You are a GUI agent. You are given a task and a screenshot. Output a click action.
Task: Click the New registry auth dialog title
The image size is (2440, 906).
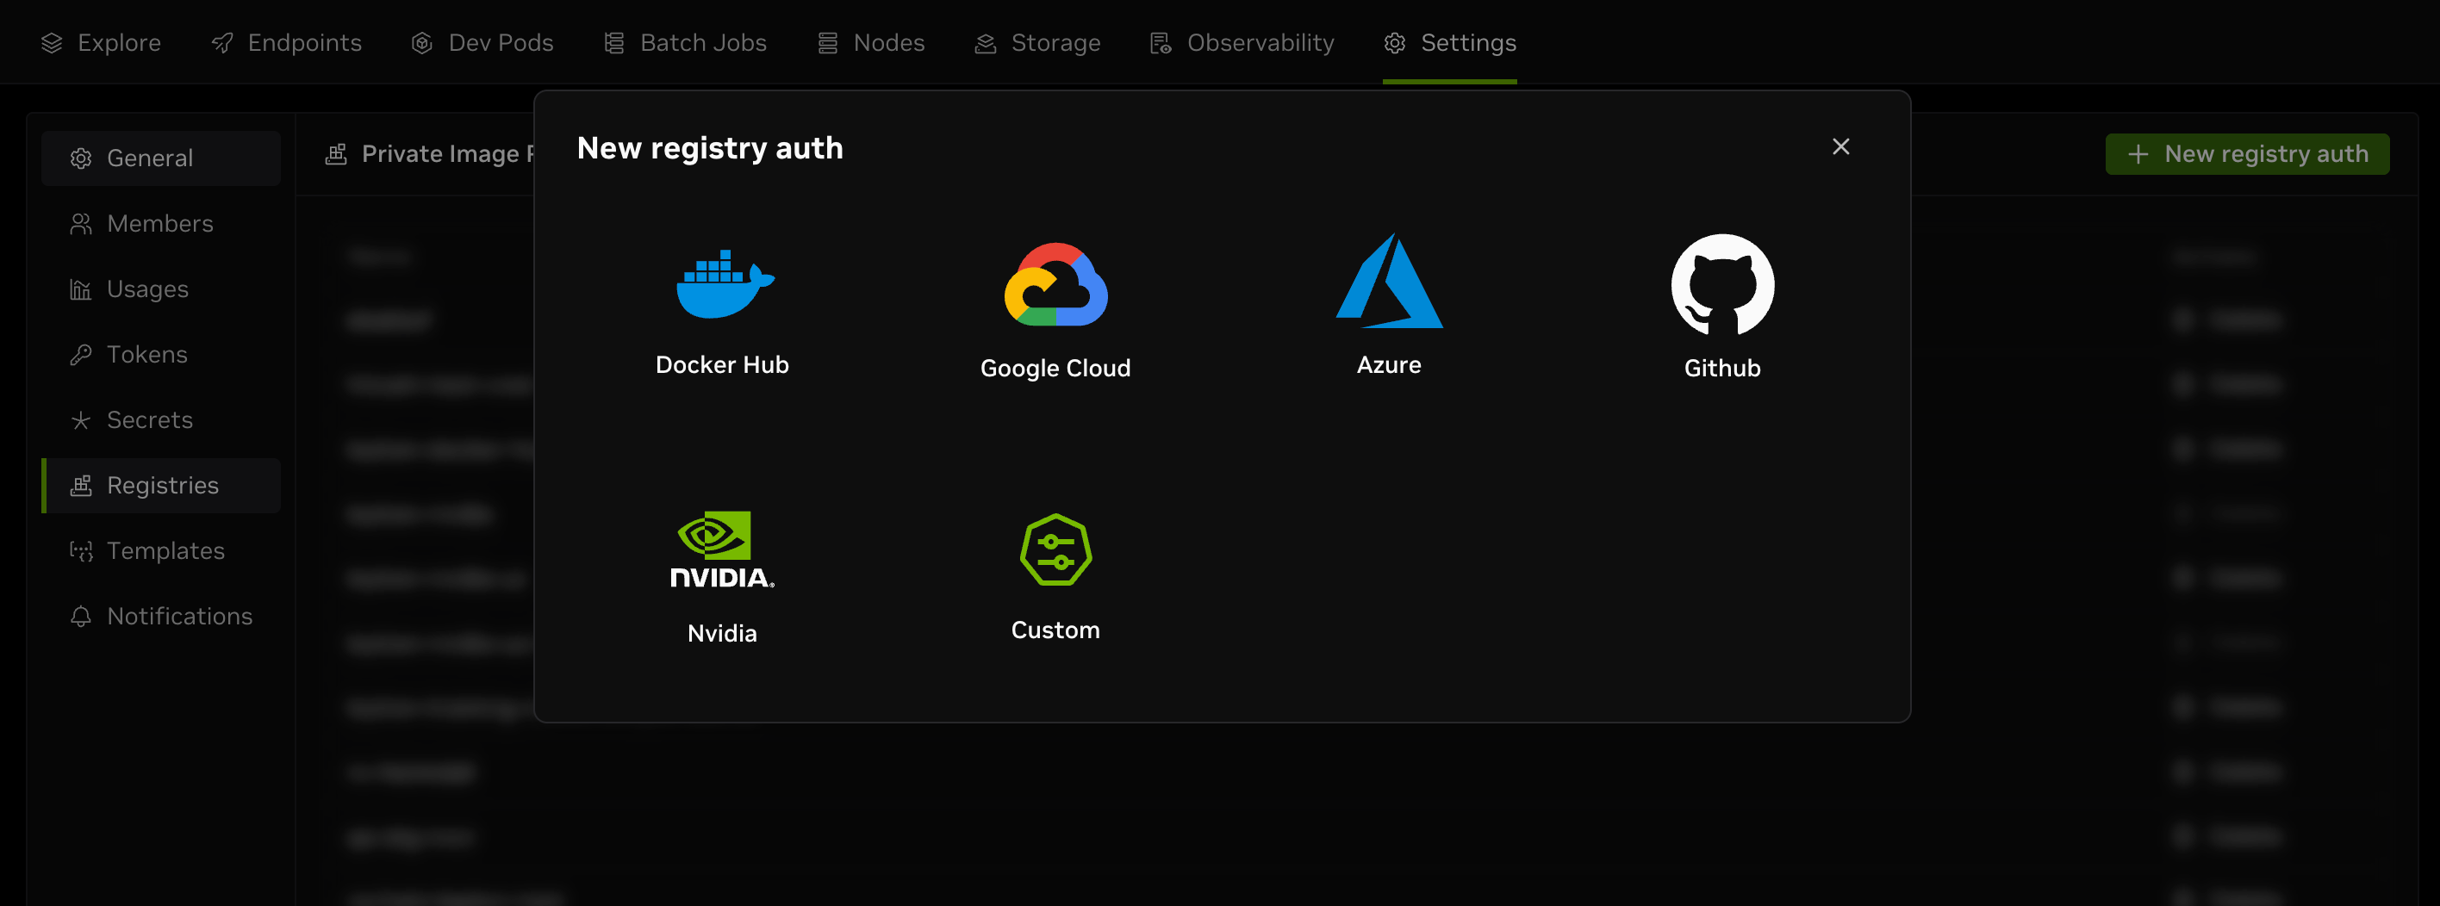click(x=709, y=149)
